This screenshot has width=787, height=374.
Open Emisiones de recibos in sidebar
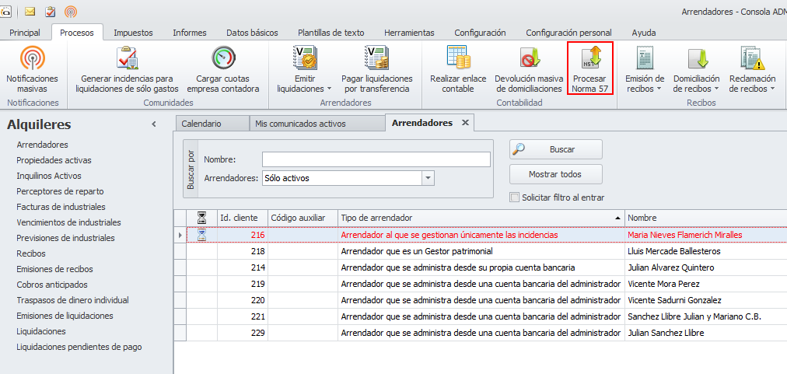click(54, 269)
